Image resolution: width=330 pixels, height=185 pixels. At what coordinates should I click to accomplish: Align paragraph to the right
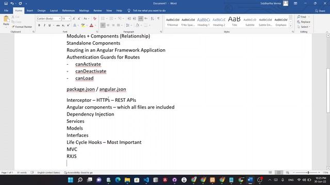click(x=113, y=25)
